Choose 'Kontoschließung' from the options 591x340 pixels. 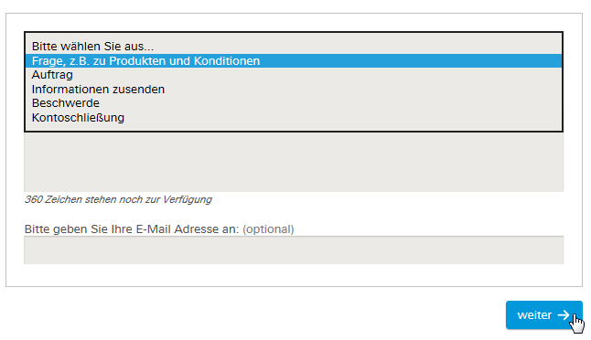(x=294, y=118)
